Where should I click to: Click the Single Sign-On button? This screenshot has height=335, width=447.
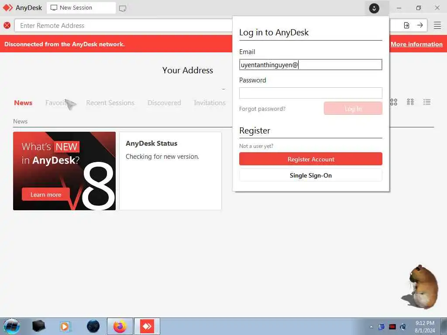[310, 175]
